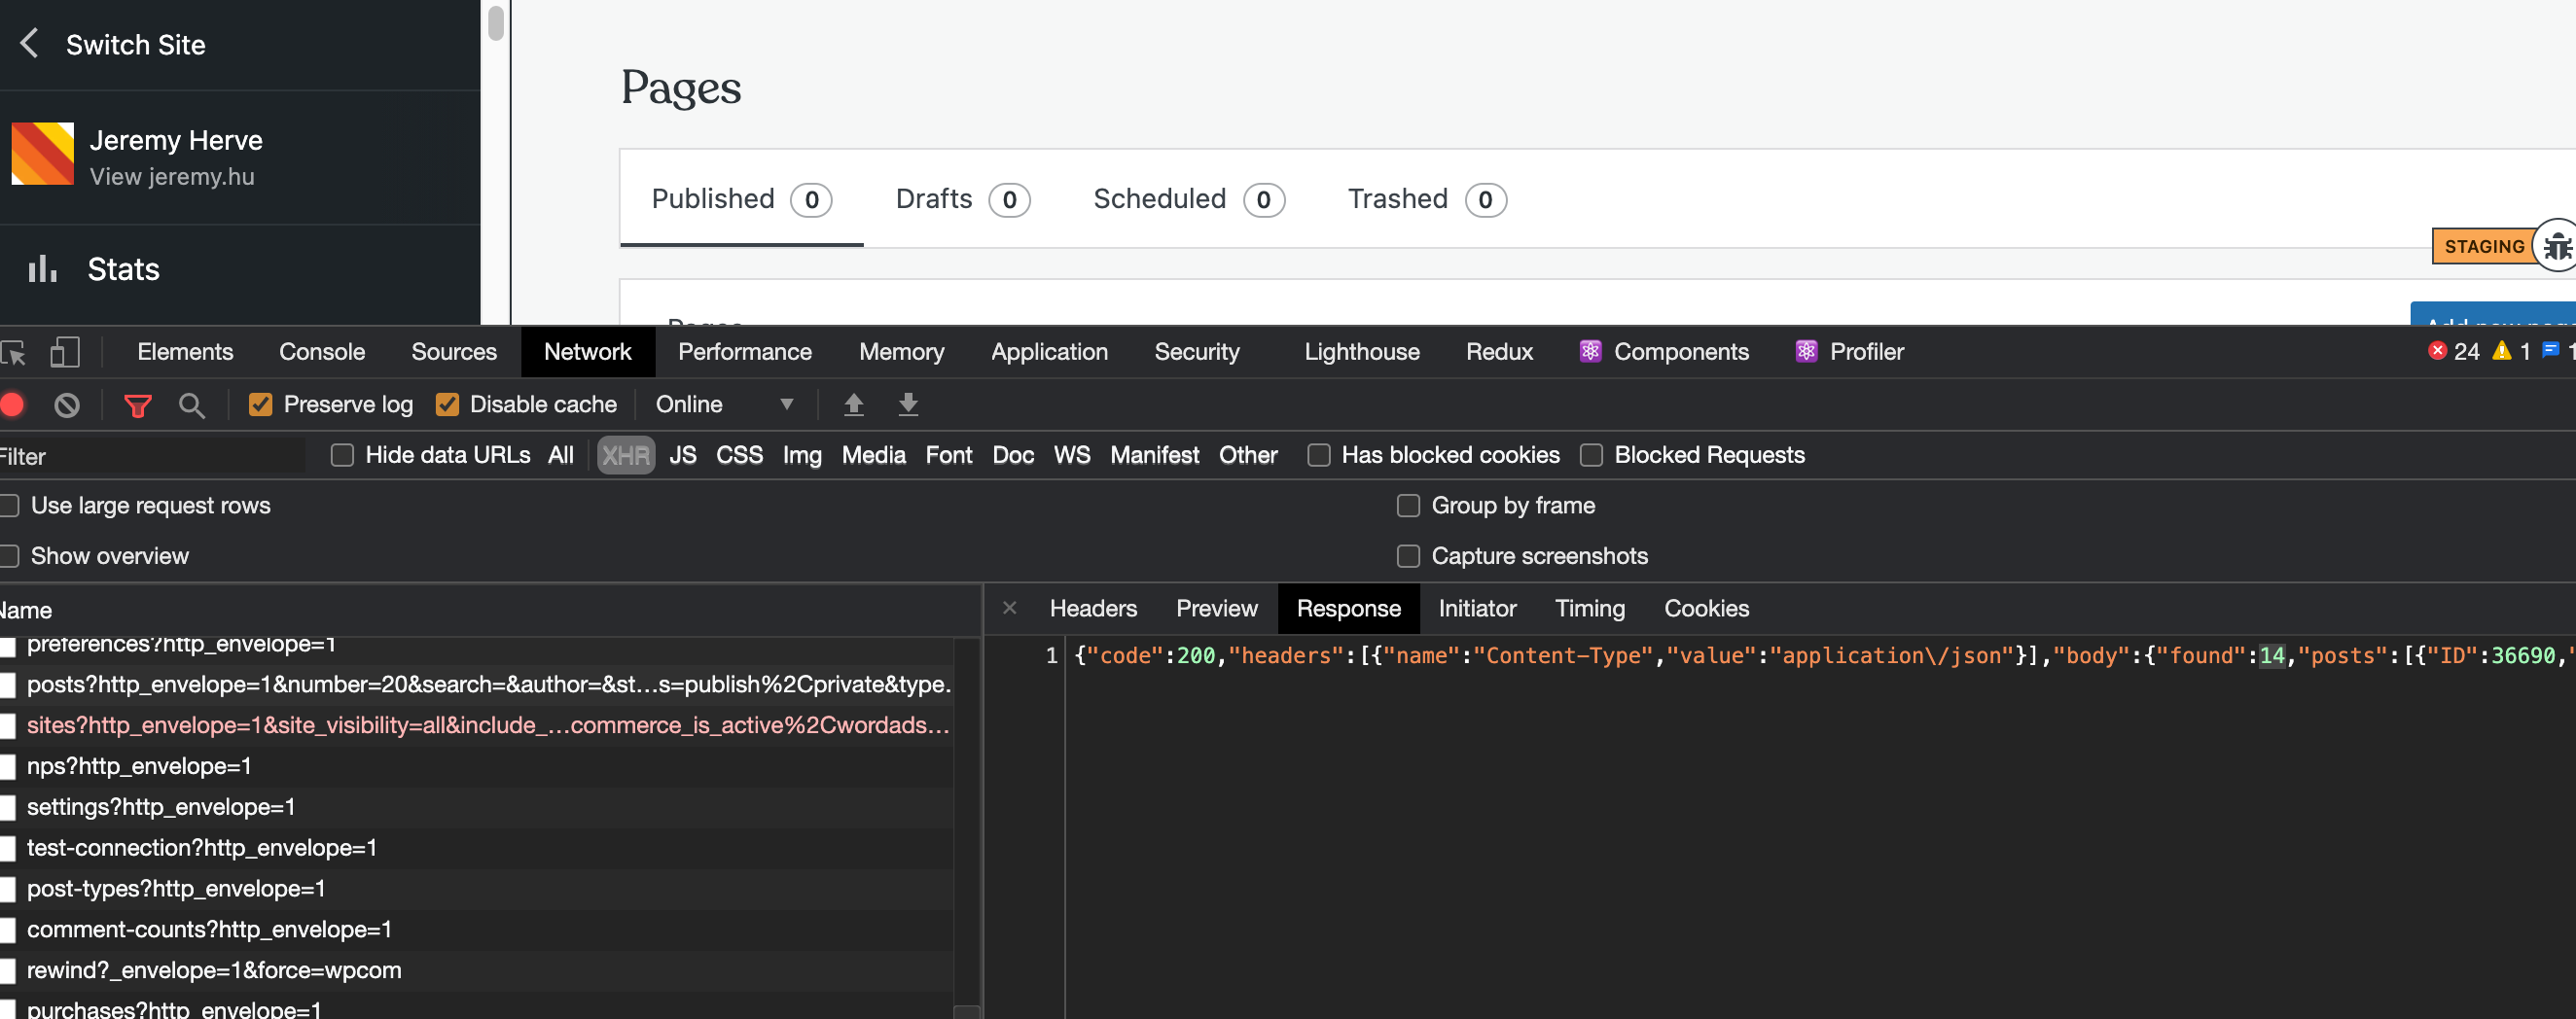This screenshot has height=1019, width=2576.
Task: Open Headers tab of request
Action: click(1093, 608)
